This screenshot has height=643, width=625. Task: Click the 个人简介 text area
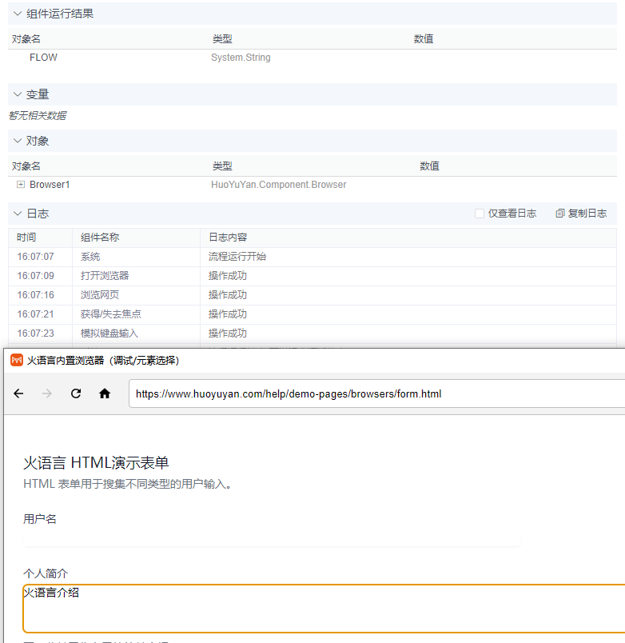pos(324,609)
